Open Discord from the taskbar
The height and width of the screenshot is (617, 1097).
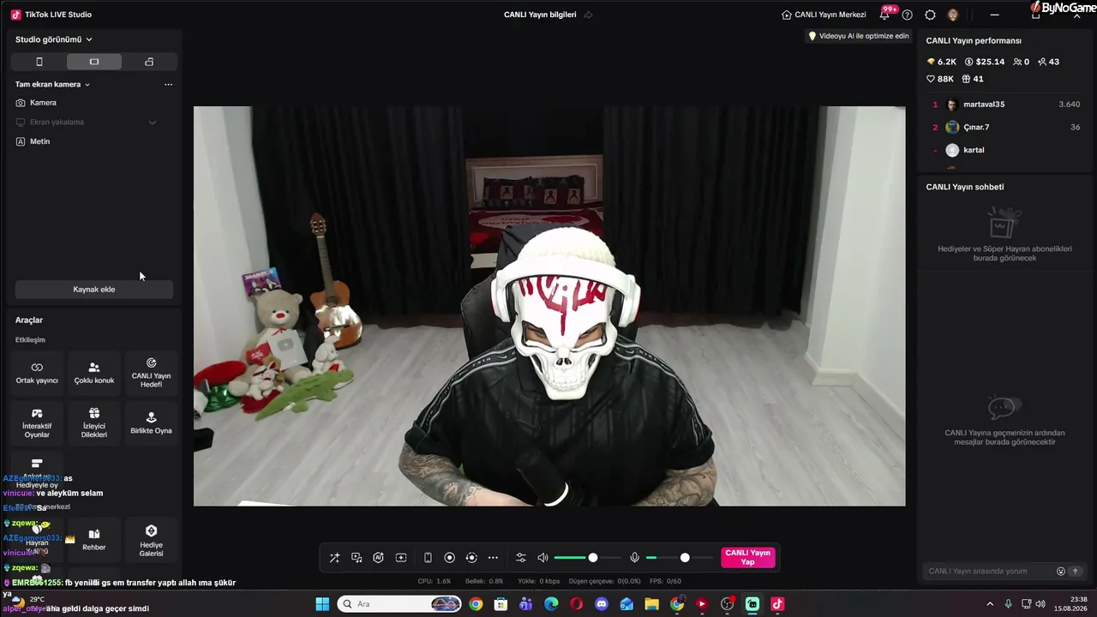pos(602,604)
